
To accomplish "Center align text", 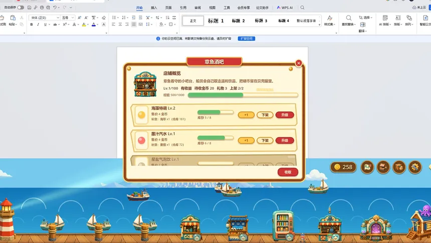I will coord(120,25).
